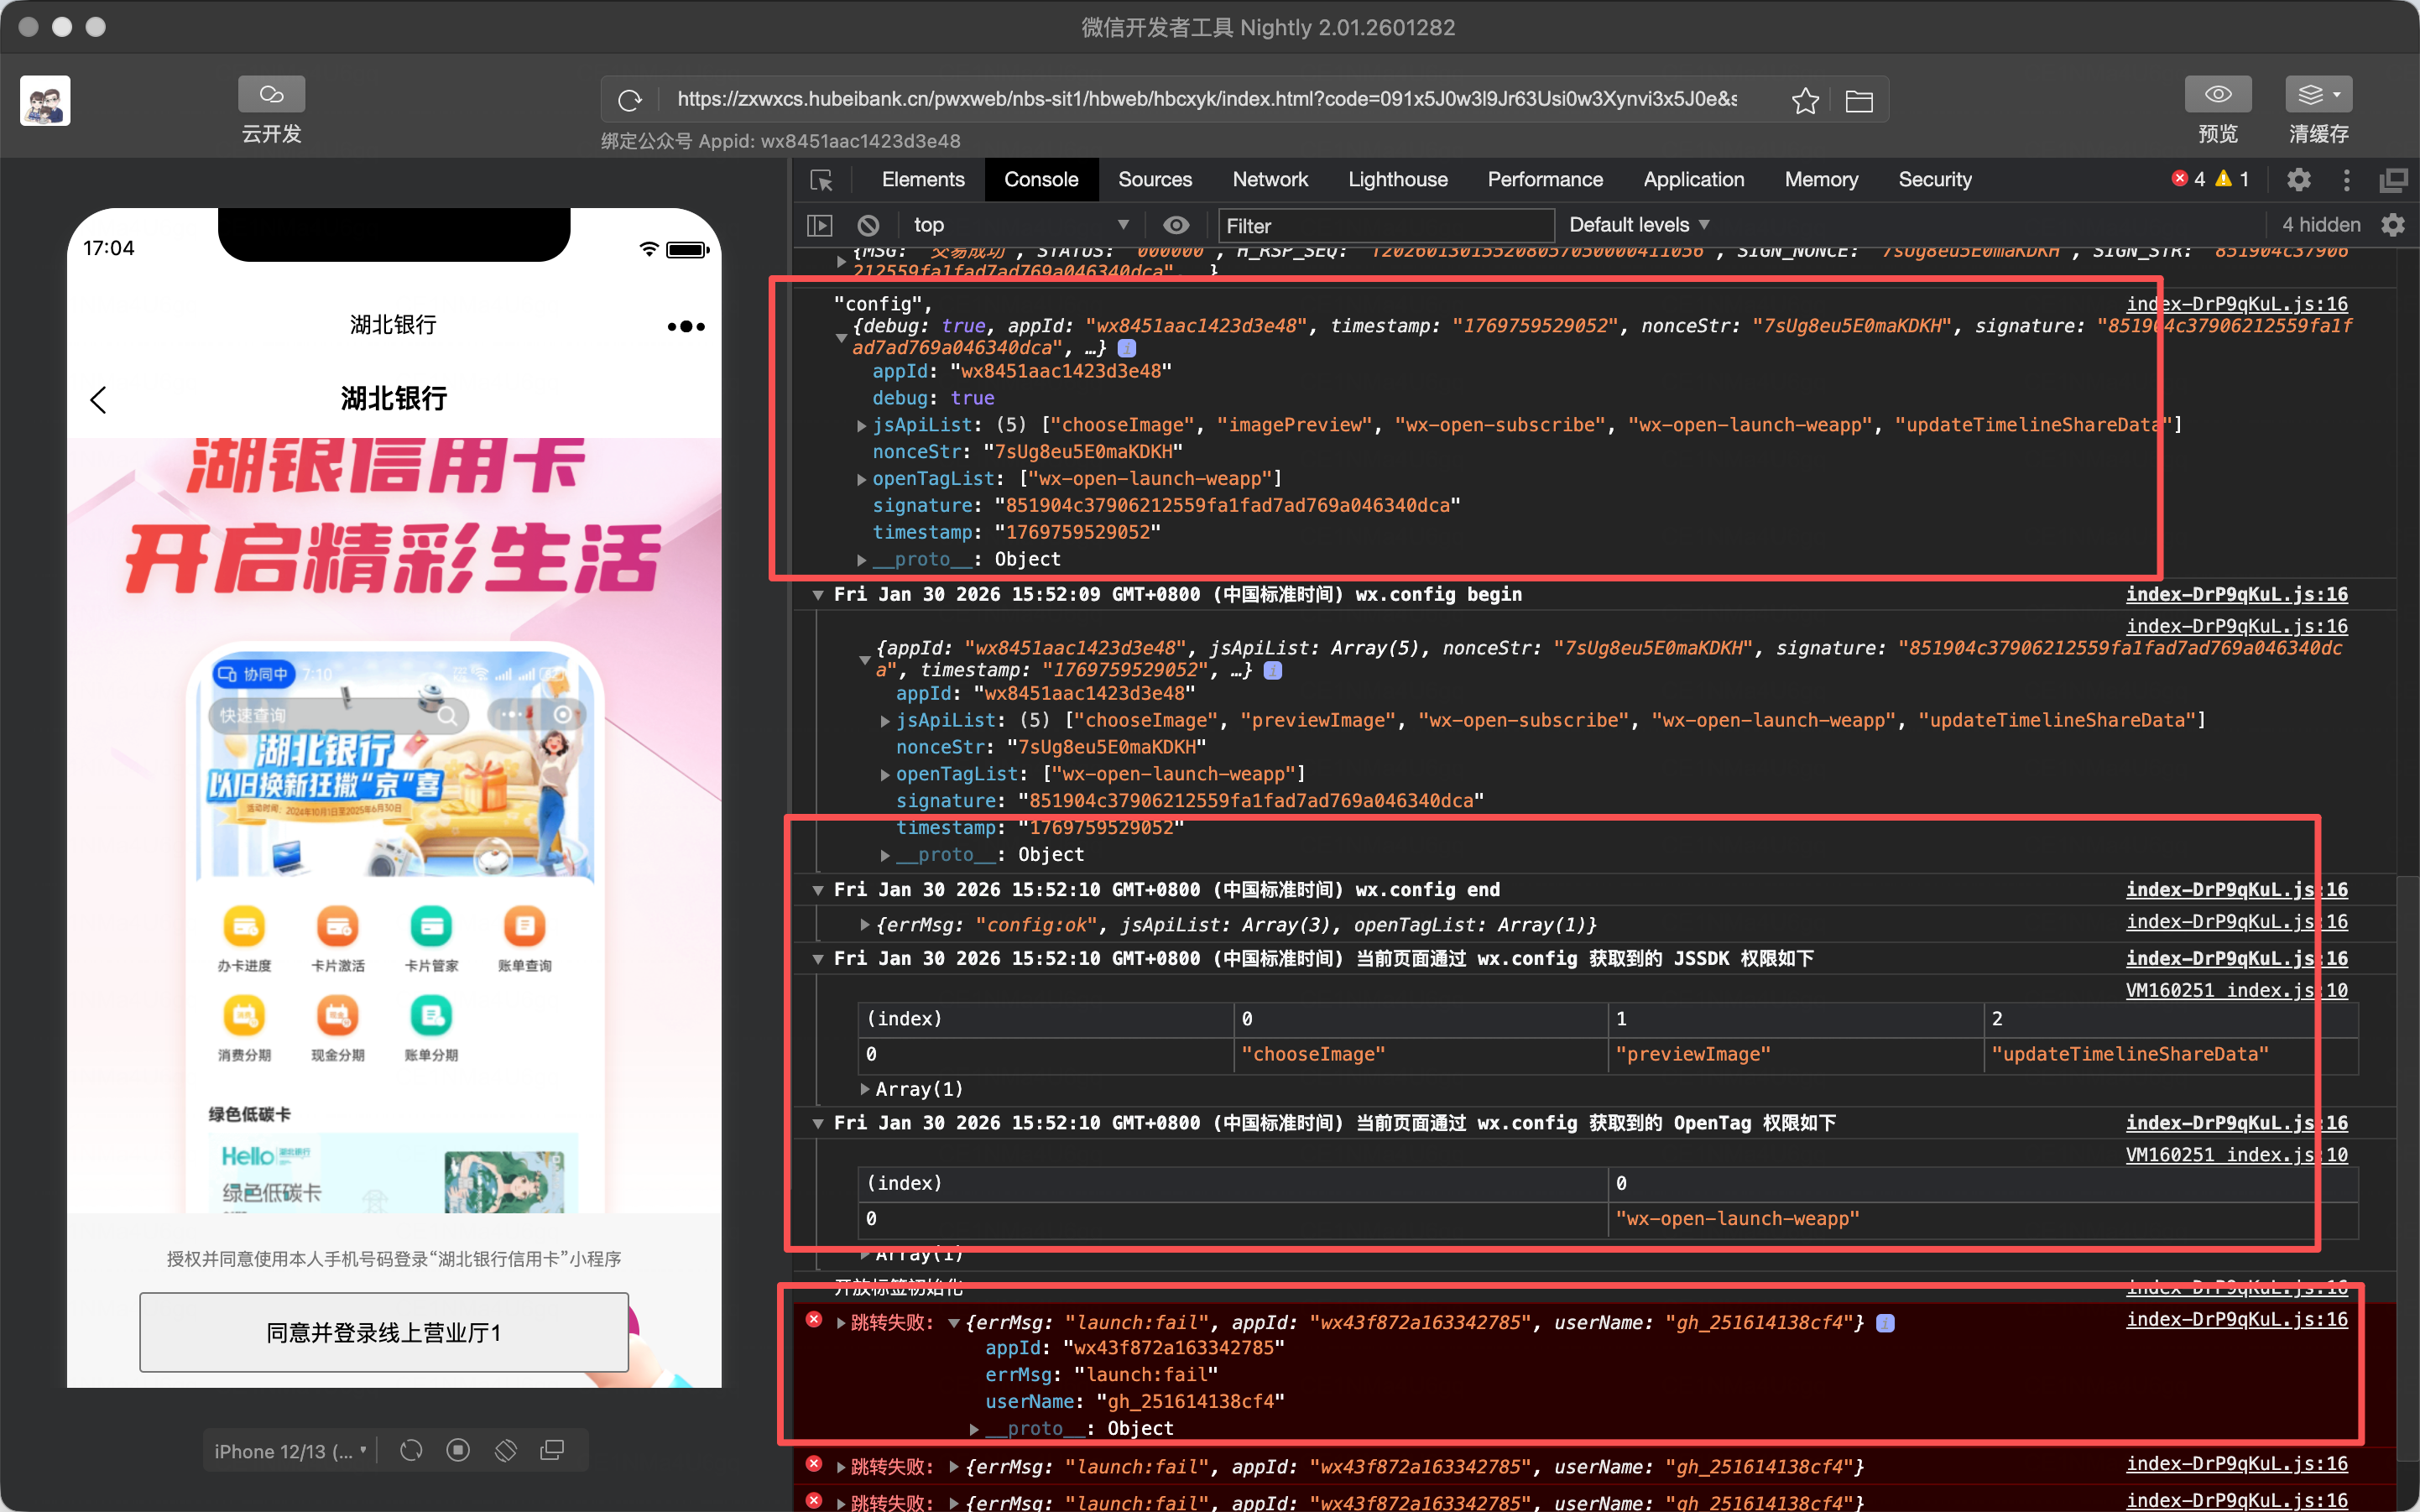Image resolution: width=2420 pixels, height=1512 pixels.
Task: Click the cloud development (云开发) icon
Action: [x=271, y=95]
